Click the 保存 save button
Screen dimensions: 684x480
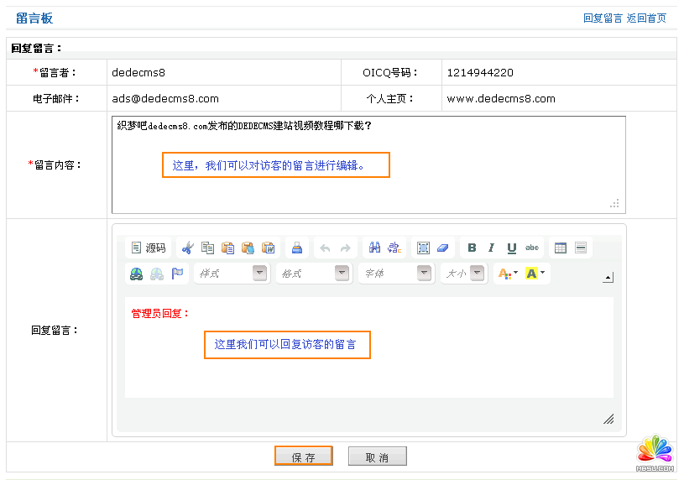pyautogui.click(x=304, y=457)
